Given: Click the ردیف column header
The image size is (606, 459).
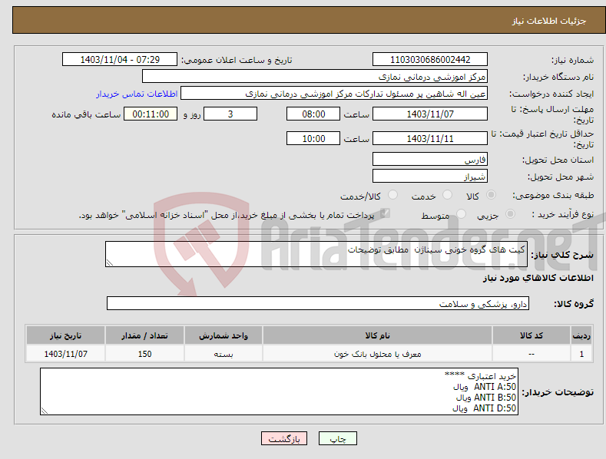Looking at the screenshot, I should (x=581, y=335).
